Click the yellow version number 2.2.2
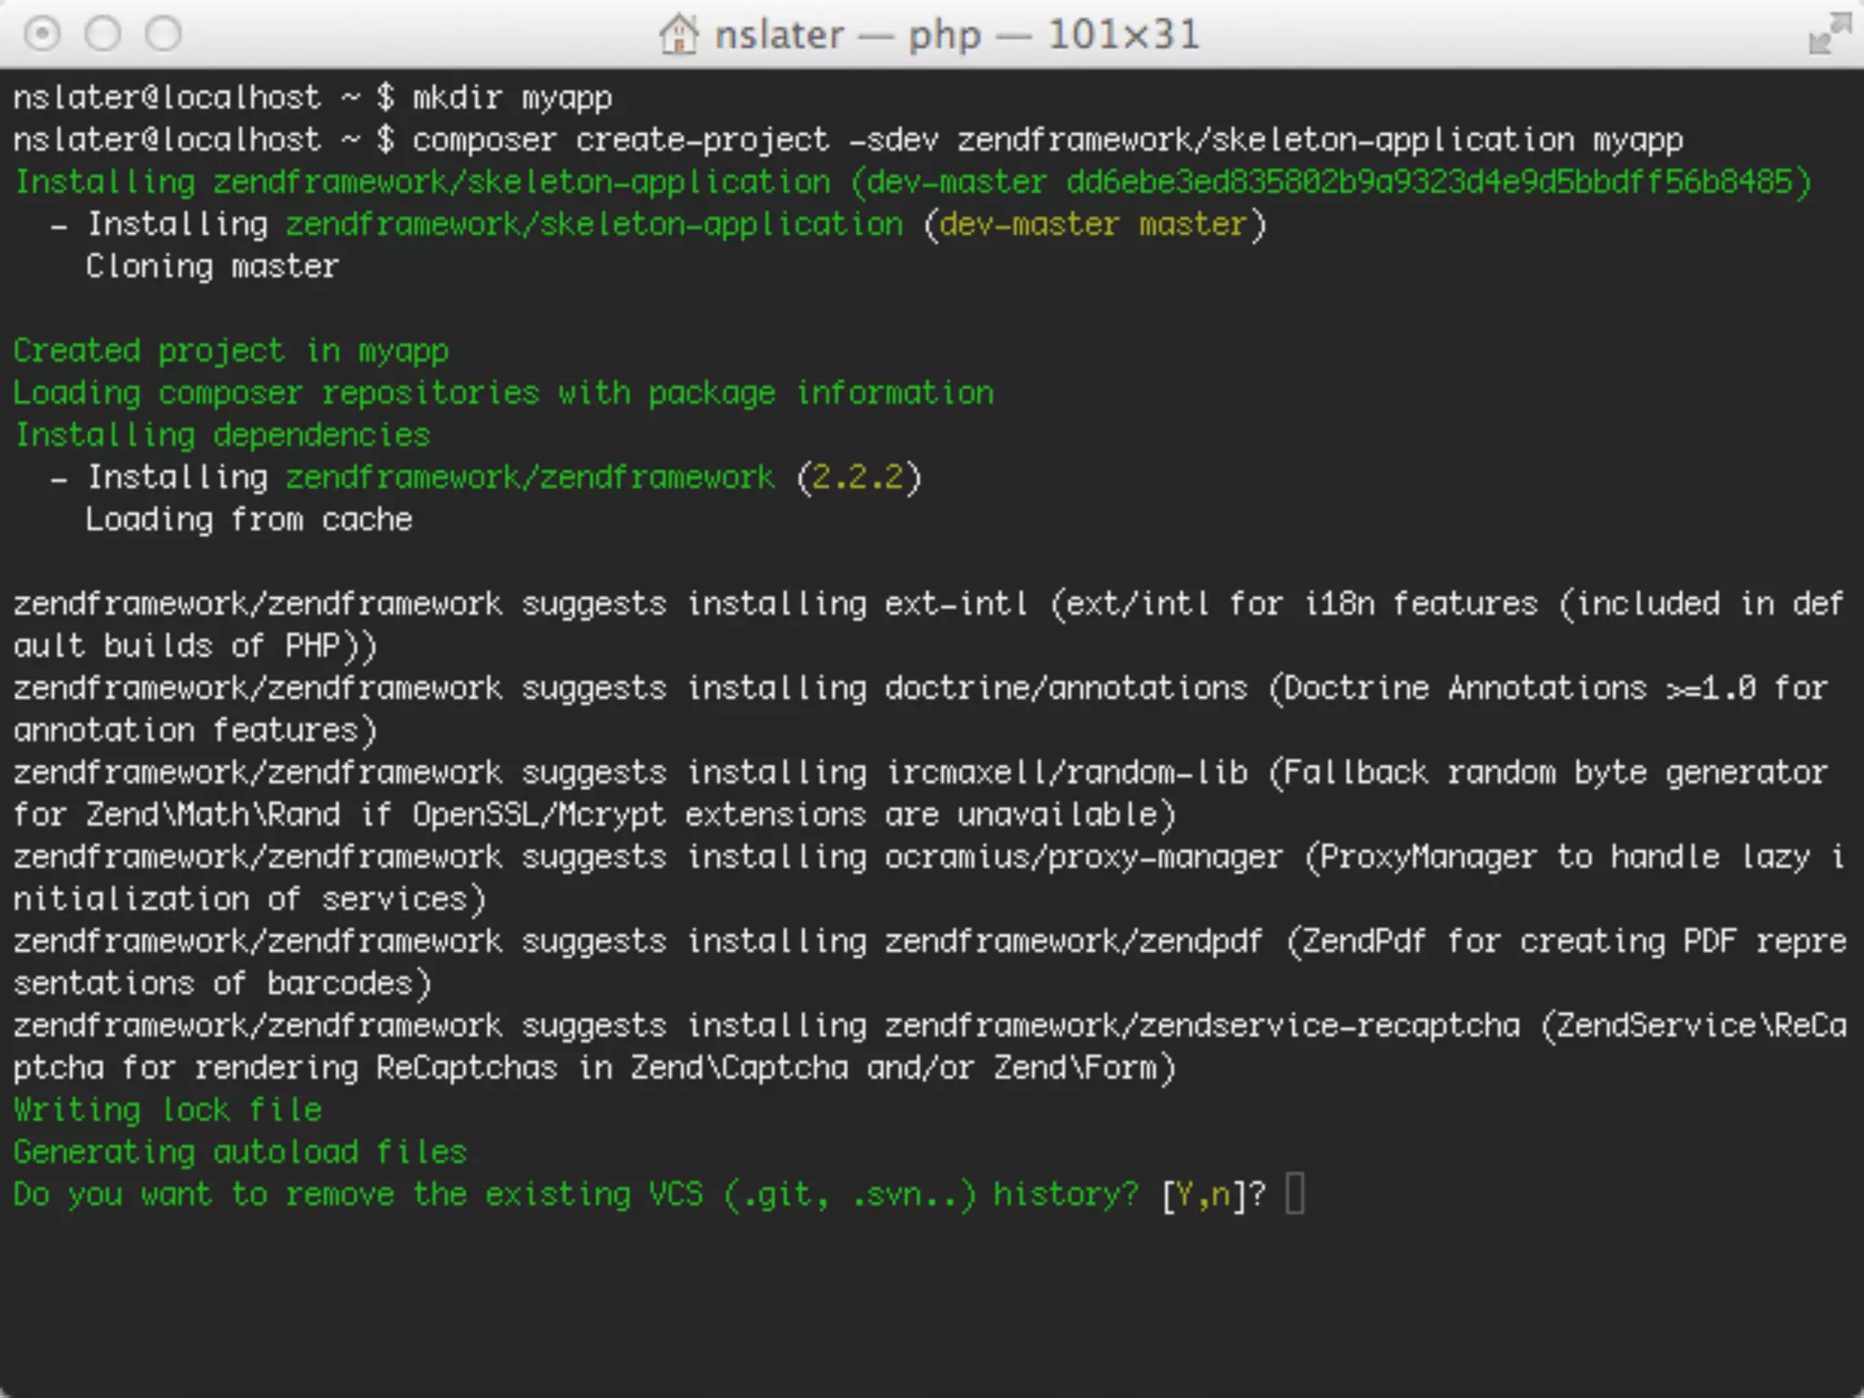This screenshot has width=1864, height=1398. click(x=858, y=477)
